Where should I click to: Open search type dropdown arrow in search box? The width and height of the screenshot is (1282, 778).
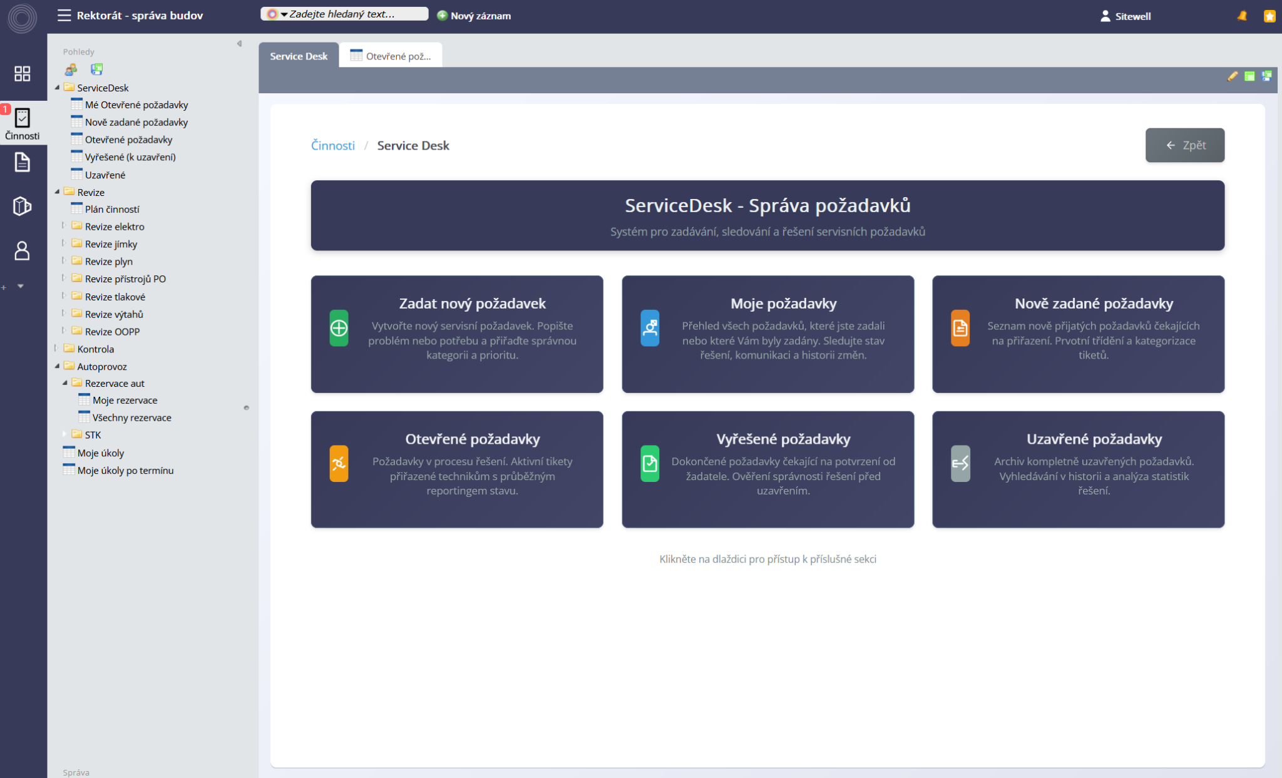(284, 14)
